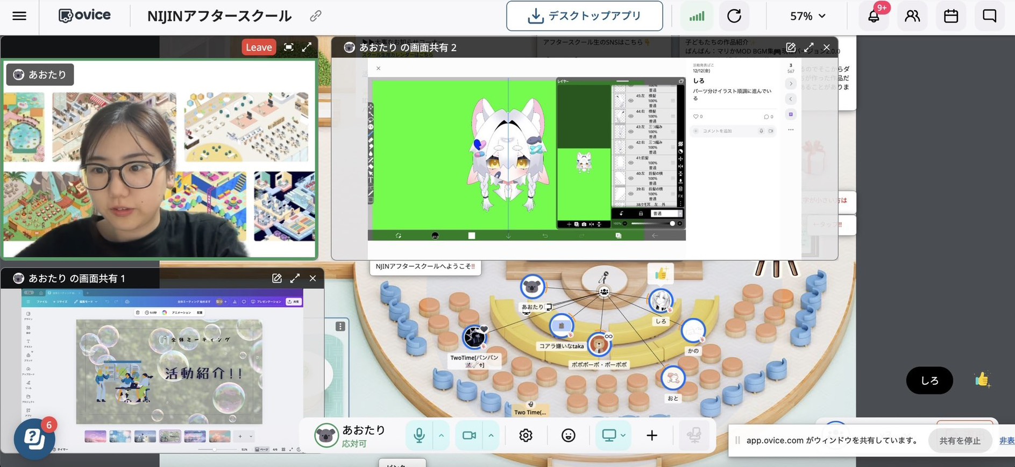1015x467 pixels.
Task: Toggle visibility eye of layer 43:左 三つ編み
Action: [631, 131]
